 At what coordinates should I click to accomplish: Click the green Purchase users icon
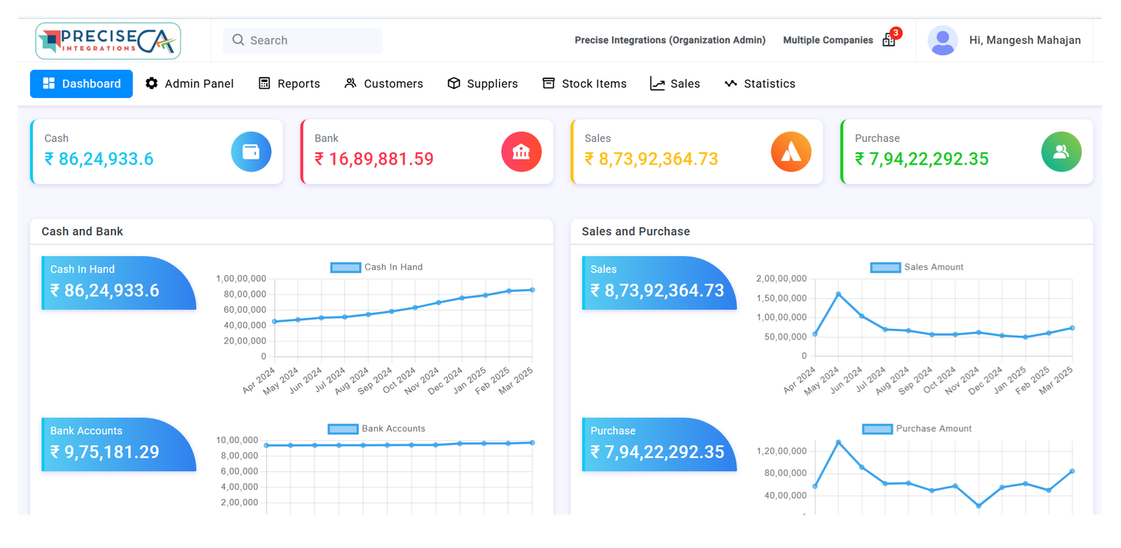click(1061, 152)
